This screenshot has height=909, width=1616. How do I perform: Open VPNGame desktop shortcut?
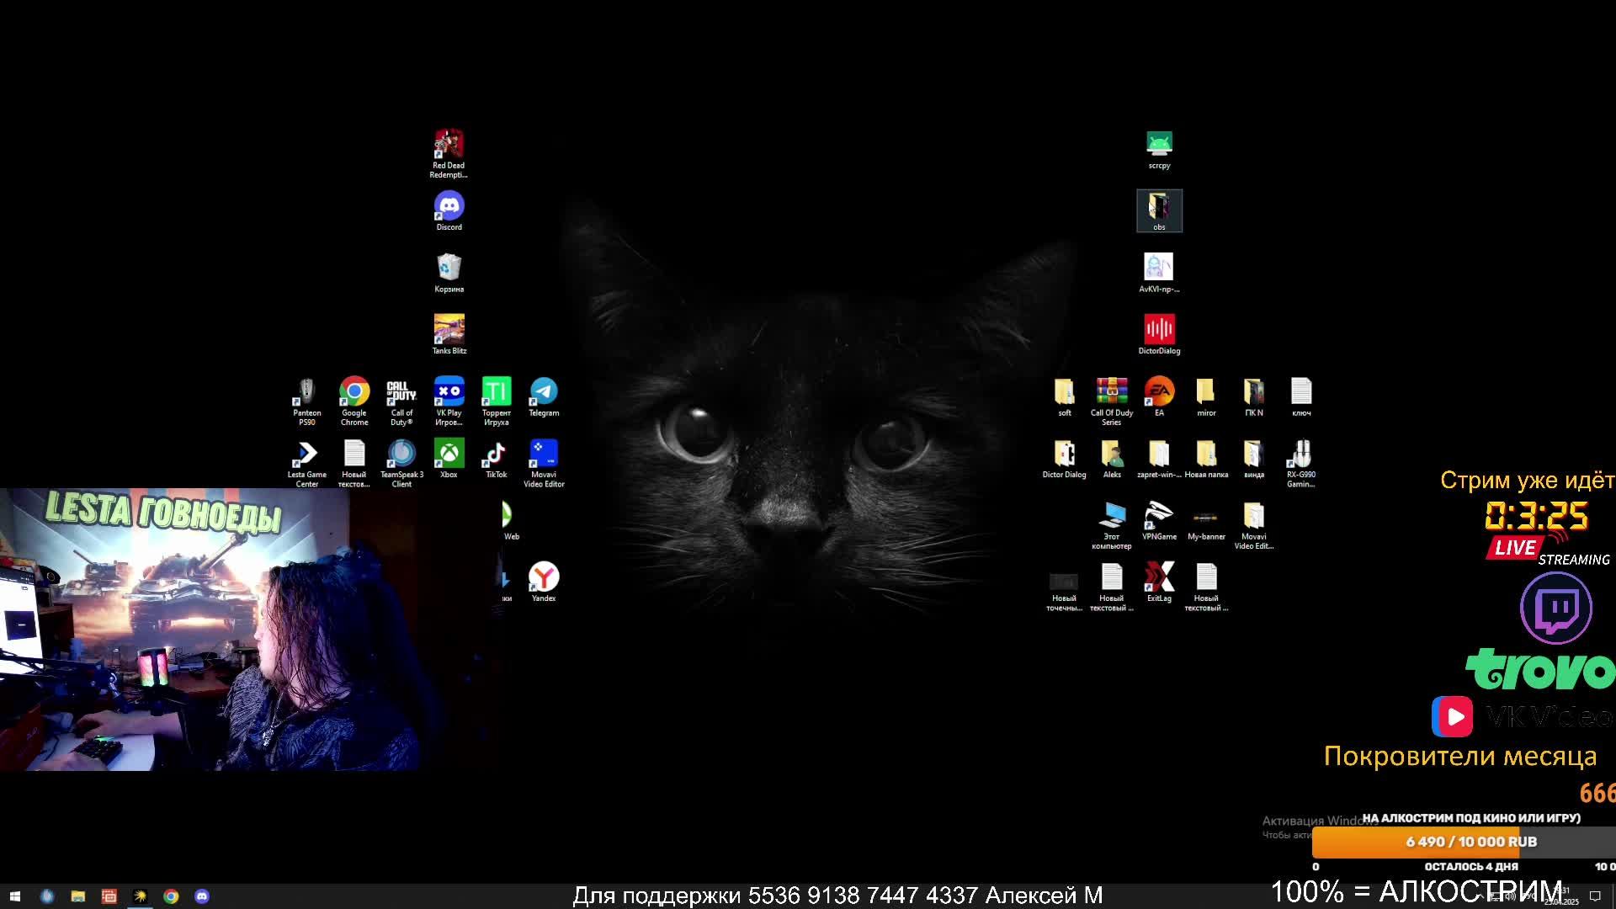point(1159,516)
